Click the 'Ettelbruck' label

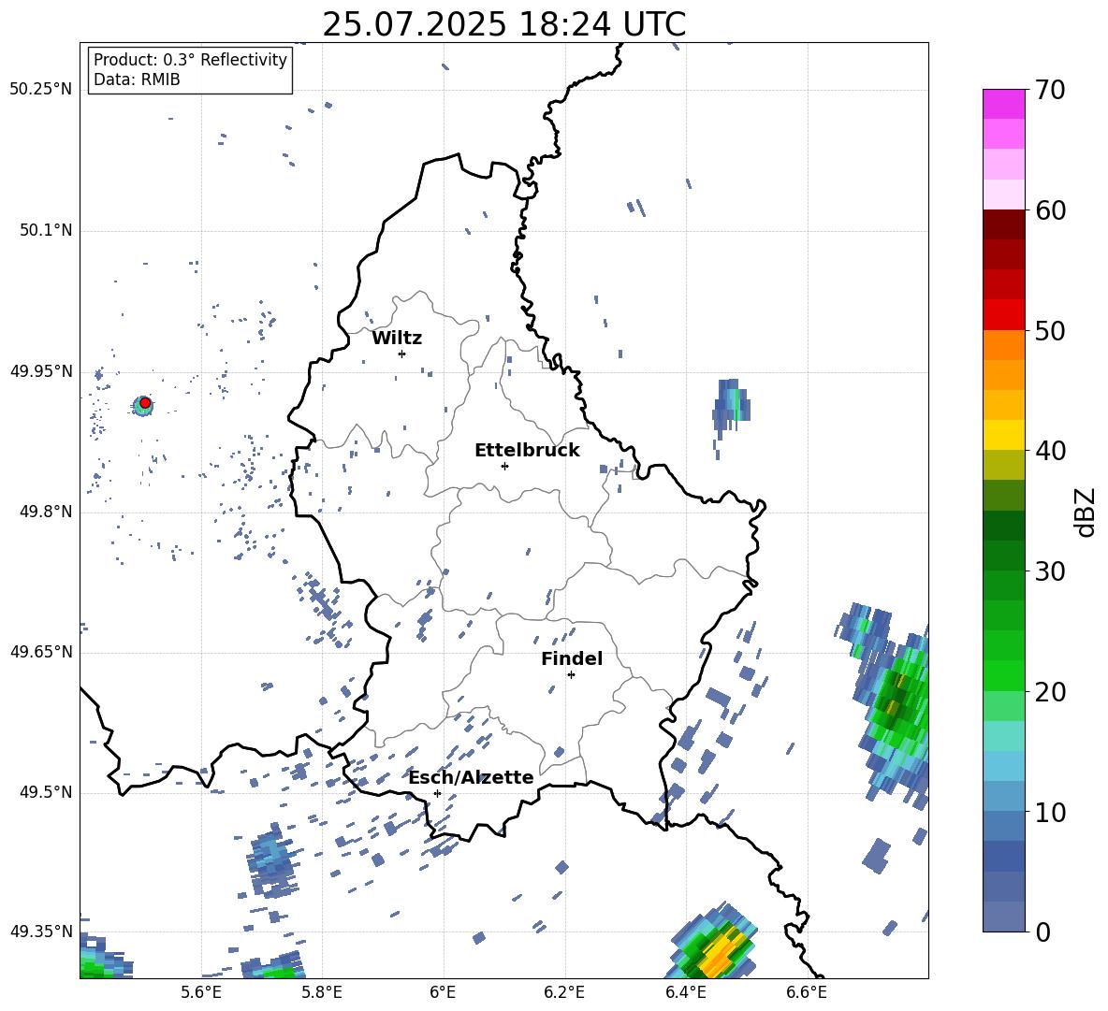pos(527,451)
